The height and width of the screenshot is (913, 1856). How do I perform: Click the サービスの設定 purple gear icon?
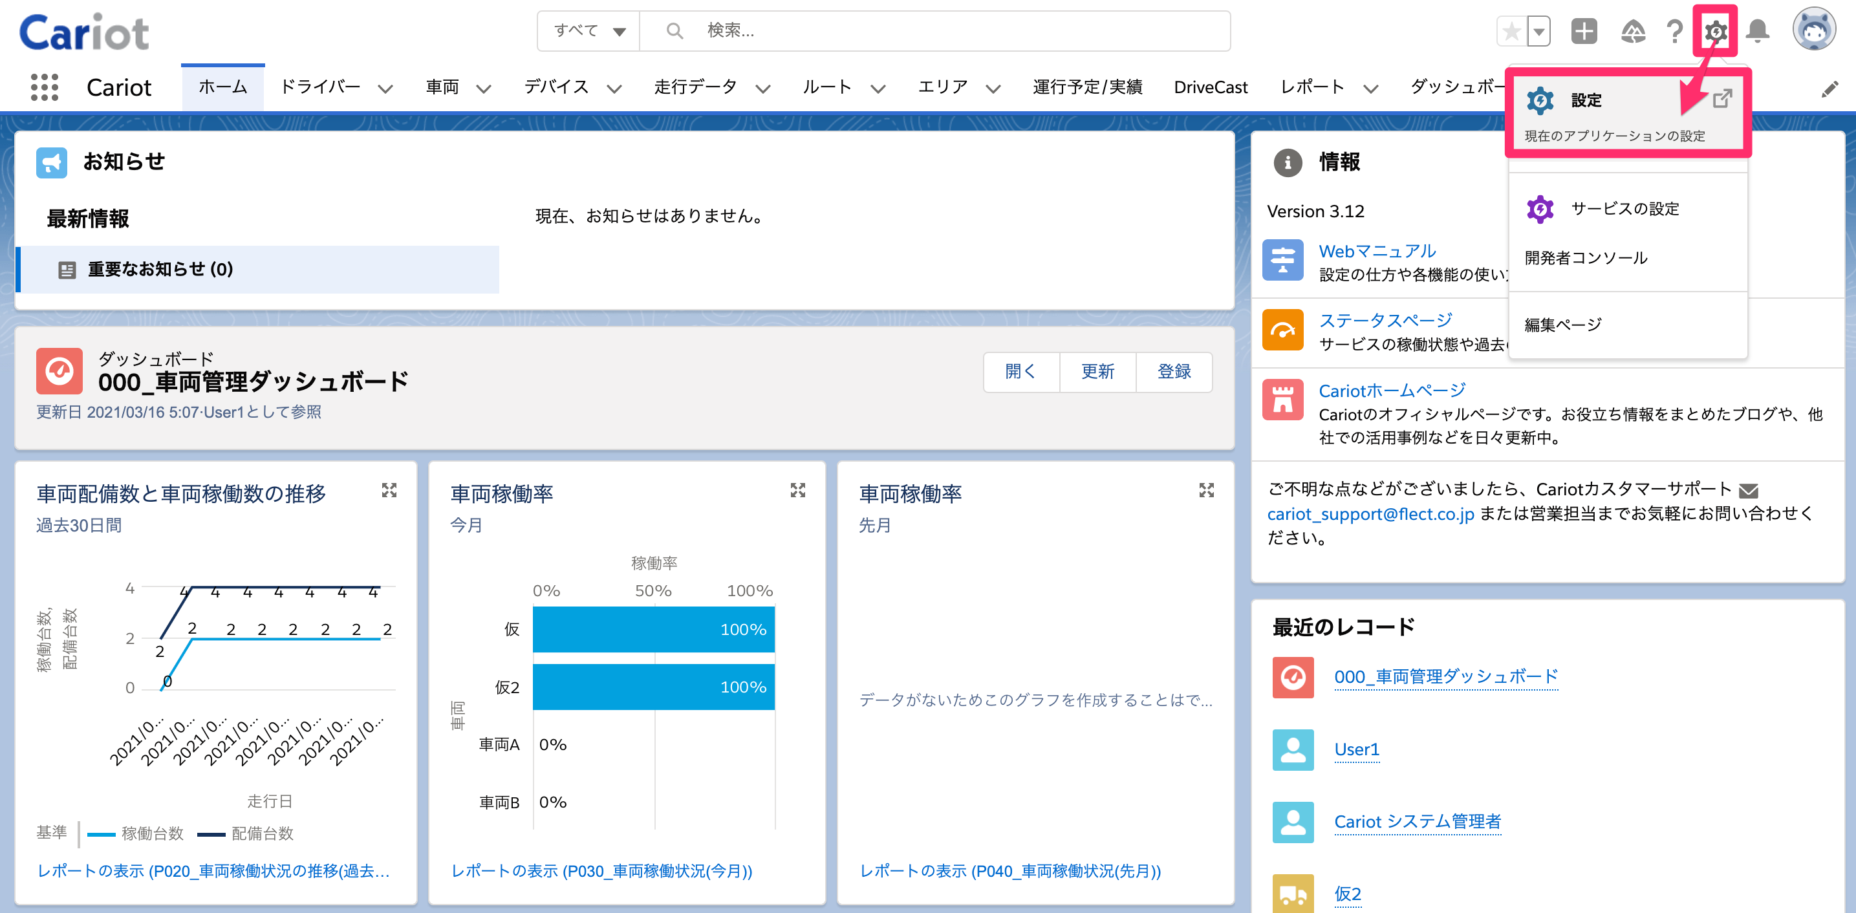pyautogui.click(x=1540, y=209)
